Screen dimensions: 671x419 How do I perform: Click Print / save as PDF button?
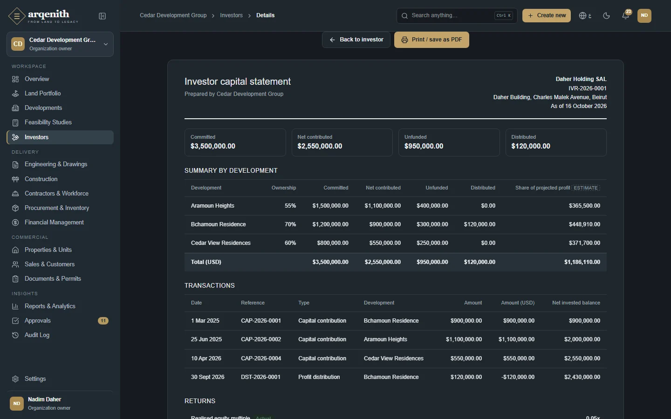[x=431, y=40]
